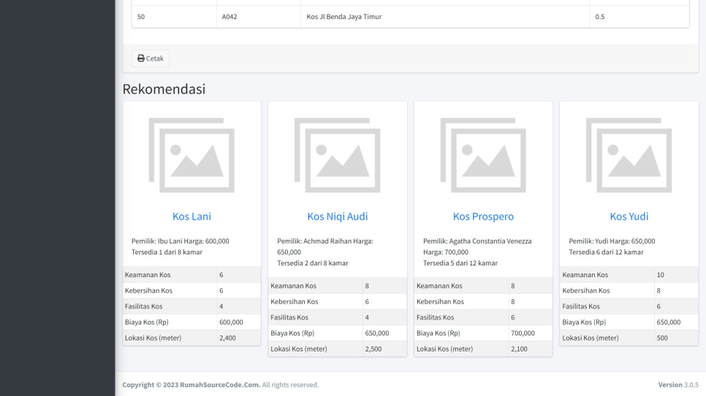Viewport: 706px width, 396px height.
Task: Click the Kos Prospero placeholder image
Action: point(483,155)
